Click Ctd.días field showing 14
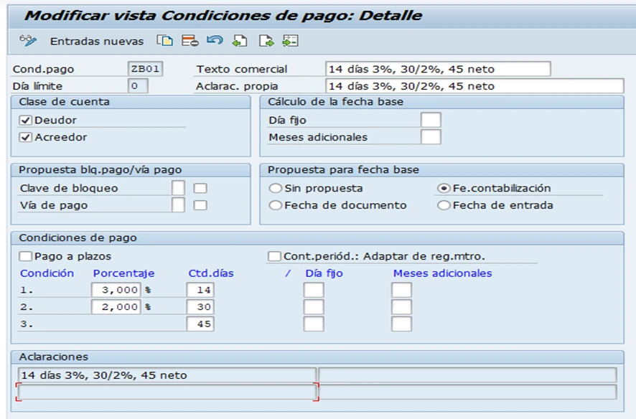This screenshot has width=636, height=419. coord(200,290)
